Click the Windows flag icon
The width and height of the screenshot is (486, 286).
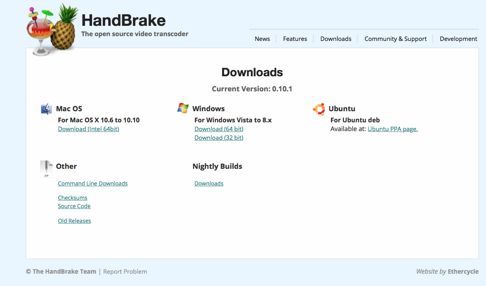pos(183,108)
